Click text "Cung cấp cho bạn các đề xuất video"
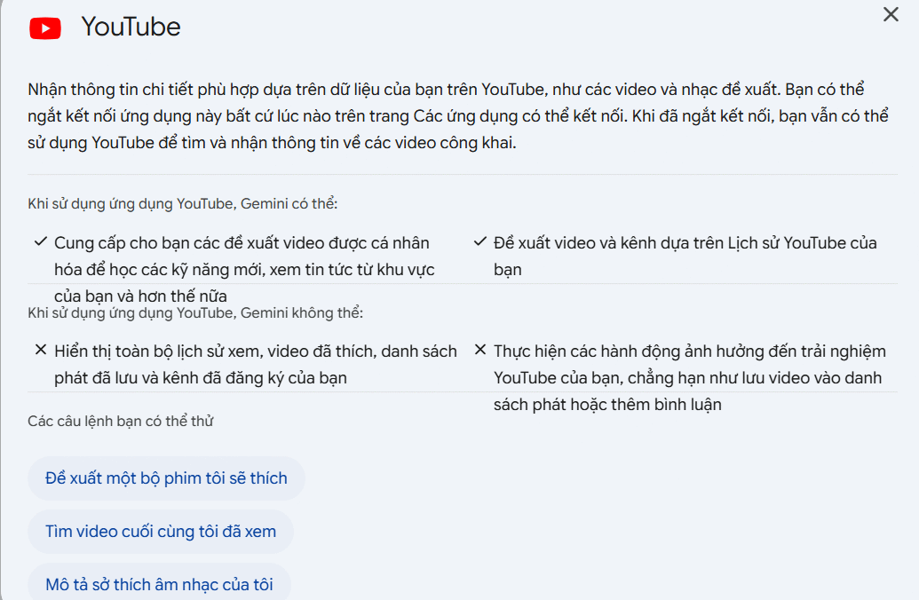The width and height of the screenshot is (919, 600). (244, 270)
